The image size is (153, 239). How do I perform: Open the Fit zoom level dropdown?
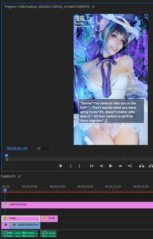click(x=44, y=148)
